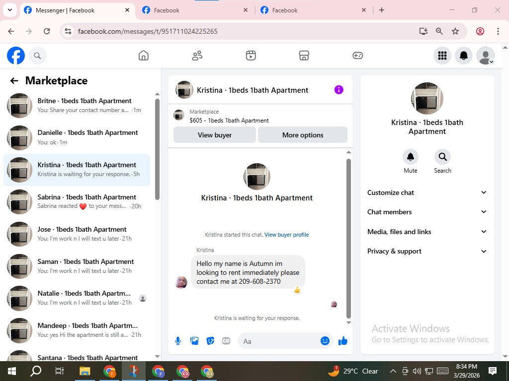Click the View buyer button
Screen dimensions: 509x381
pos(215,135)
